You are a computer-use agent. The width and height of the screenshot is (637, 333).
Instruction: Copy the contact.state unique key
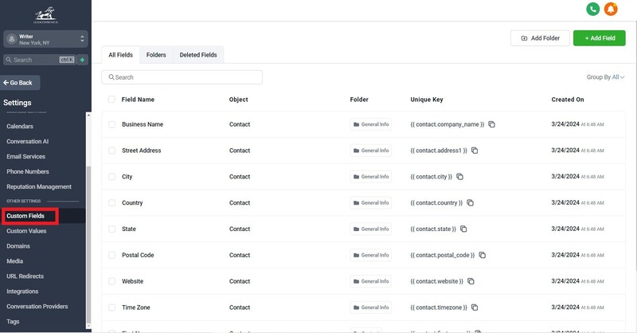[463, 229]
